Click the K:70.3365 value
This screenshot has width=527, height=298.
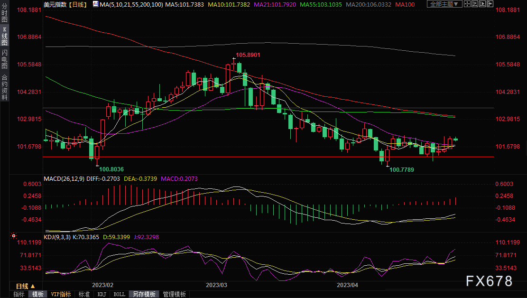coord(86,237)
